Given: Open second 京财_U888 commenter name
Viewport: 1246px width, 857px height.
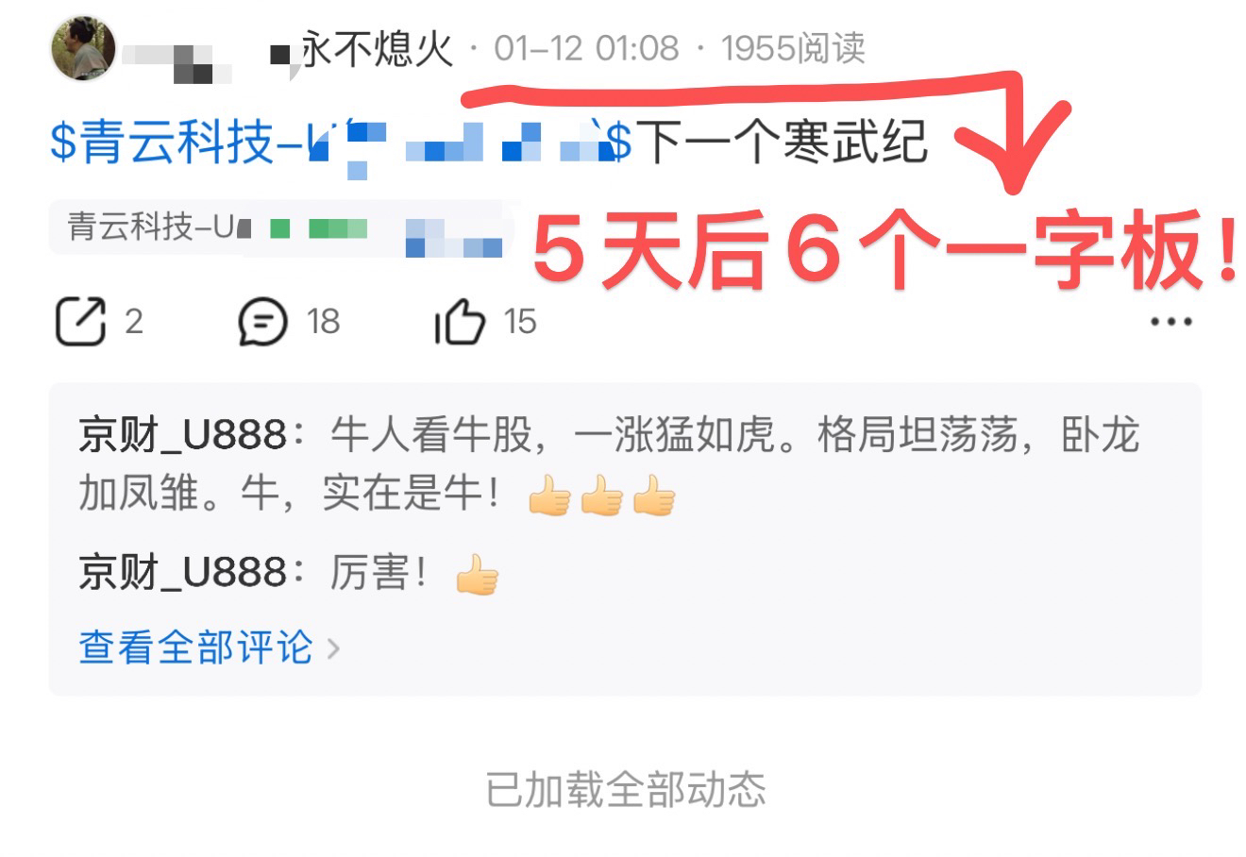Looking at the screenshot, I should (182, 573).
